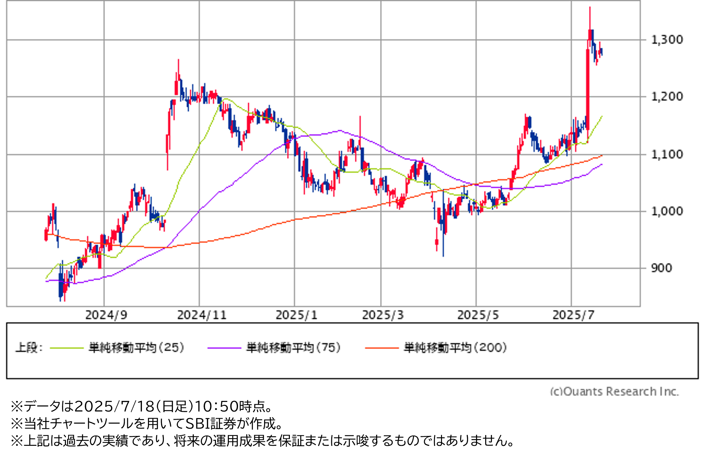701x462 pixels.
Task: Click the 900 price axis label
Action: (x=662, y=268)
